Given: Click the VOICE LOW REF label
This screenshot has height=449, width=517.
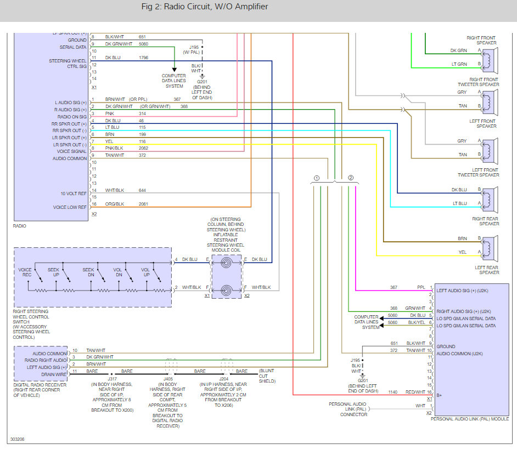Looking at the screenshot, I should point(70,208).
